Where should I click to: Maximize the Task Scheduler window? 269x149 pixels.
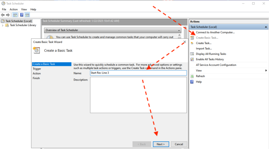[x=254, y=3]
